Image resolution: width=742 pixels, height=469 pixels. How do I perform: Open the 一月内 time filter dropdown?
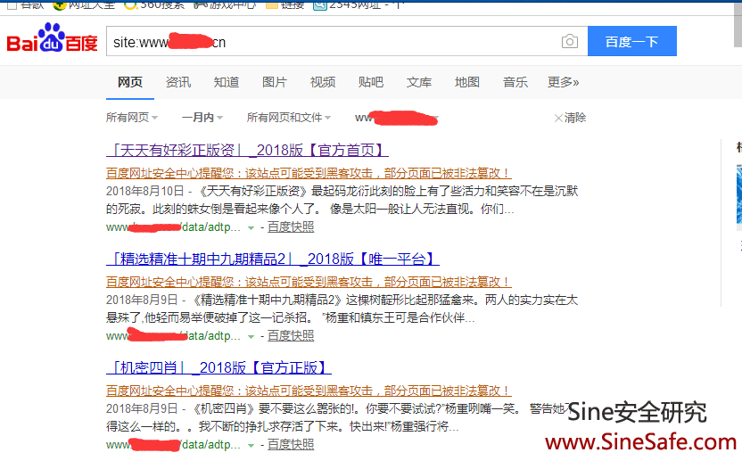pos(202,118)
